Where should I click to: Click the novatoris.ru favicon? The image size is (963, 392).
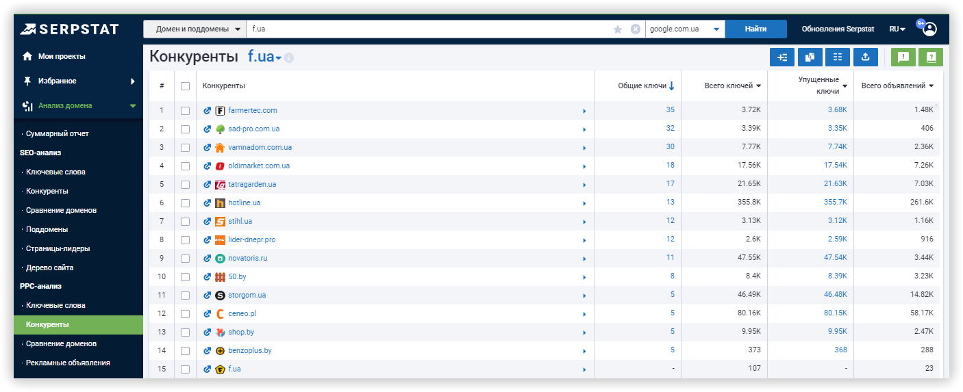click(220, 259)
